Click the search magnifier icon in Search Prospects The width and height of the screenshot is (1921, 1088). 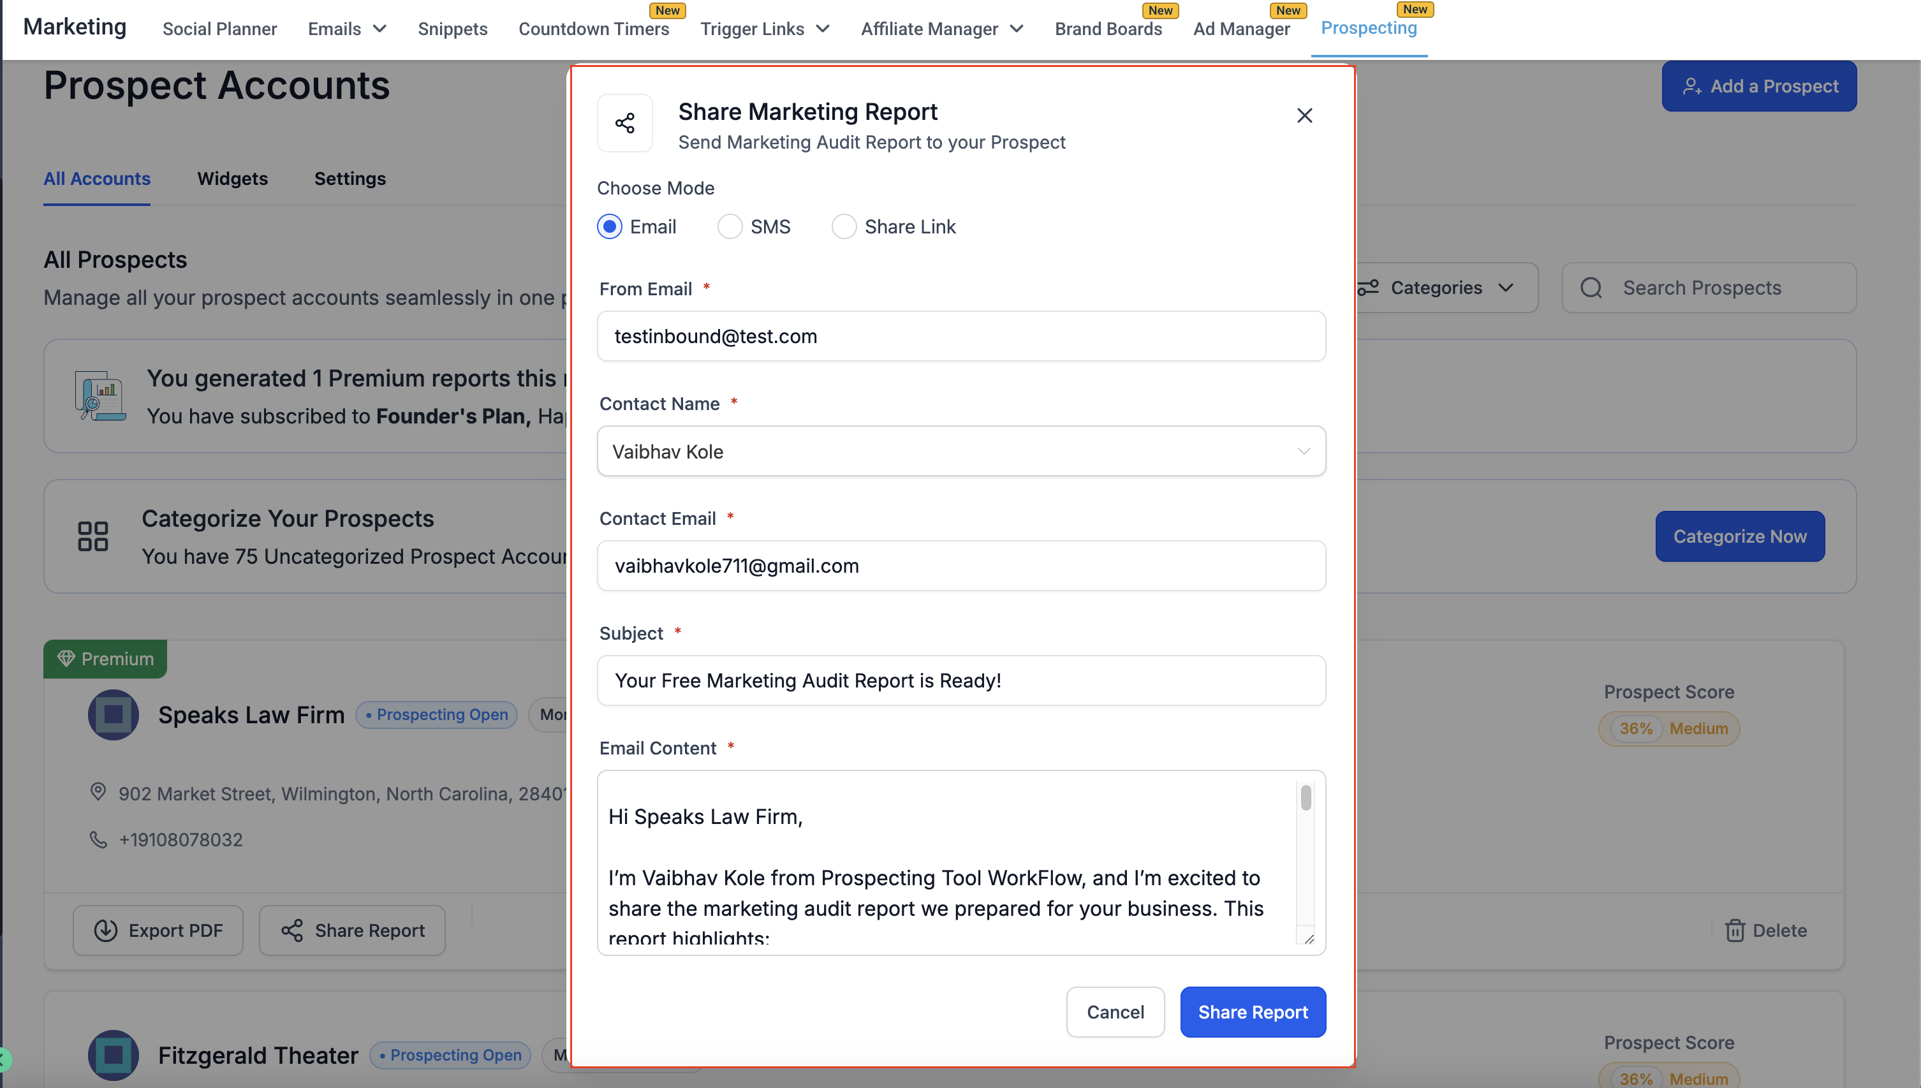(x=1591, y=288)
